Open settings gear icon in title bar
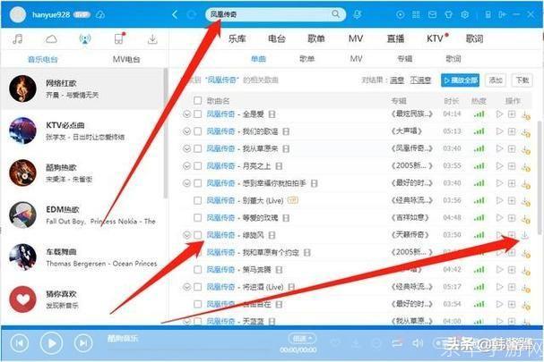The image size is (544, 362). coord(465,14)
